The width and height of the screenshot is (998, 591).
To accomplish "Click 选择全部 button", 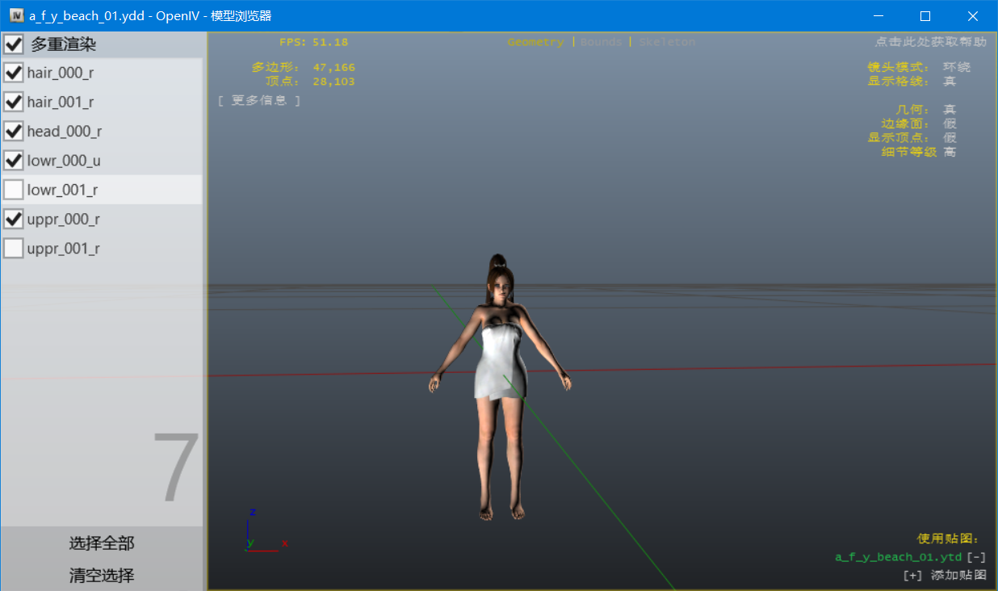I will (x=102, y=543).
